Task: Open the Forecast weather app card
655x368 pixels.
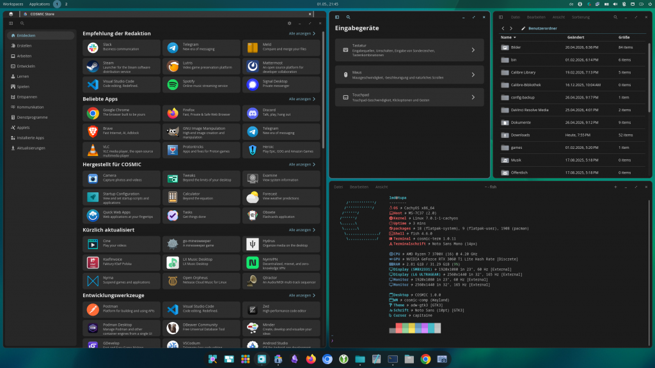Action: [x=281, y=197]
